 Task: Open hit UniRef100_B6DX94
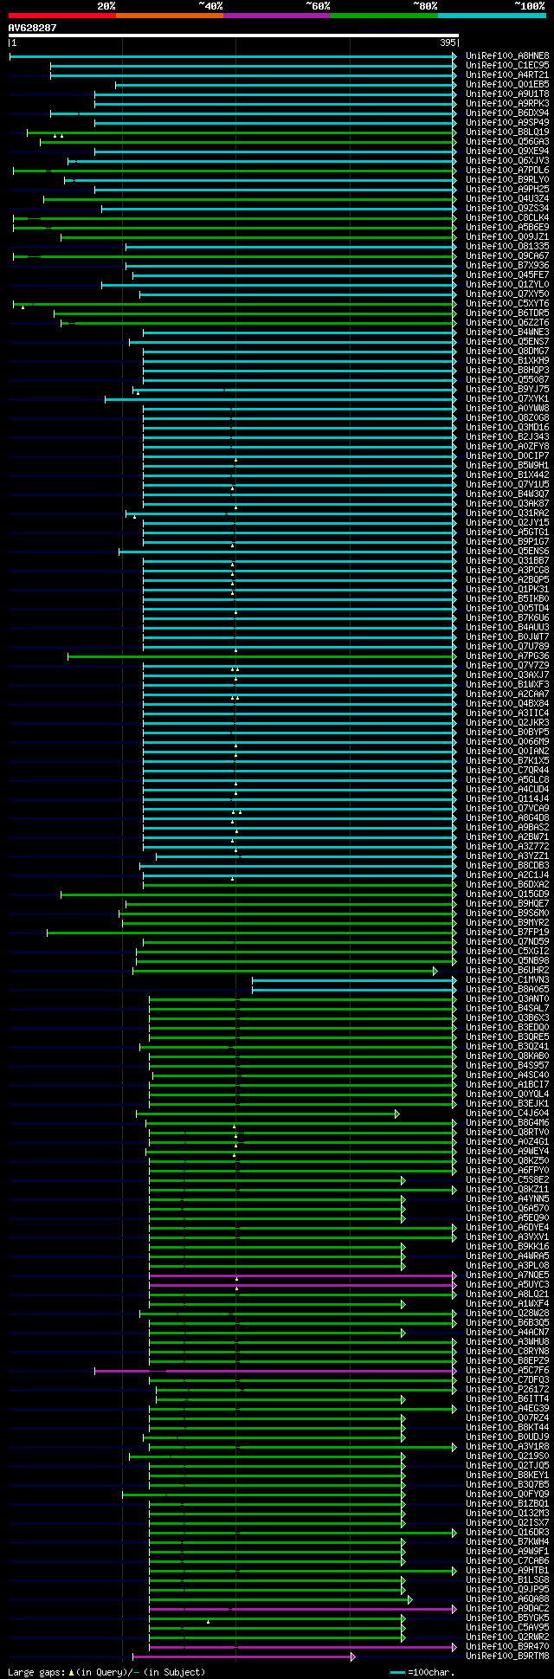click(x=507, y=113)
